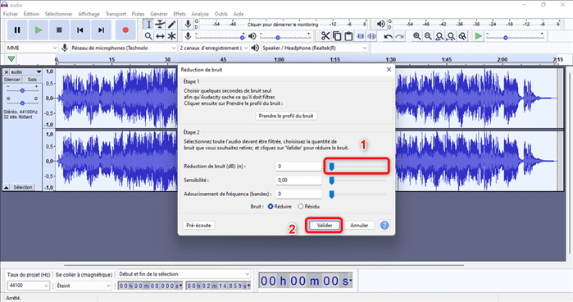The width and height of the screenshot is (573, 302).
Task: Click the Pause transport button
Action: click(17, 30)
